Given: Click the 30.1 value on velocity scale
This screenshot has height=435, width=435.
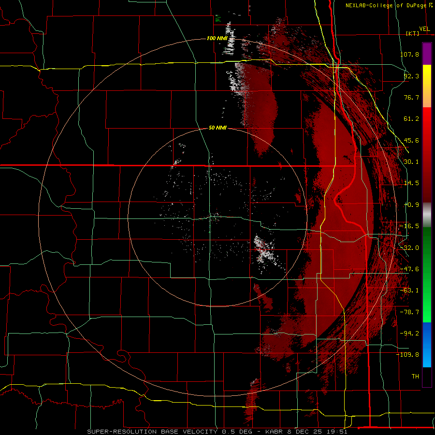Looking at the screenshot, I should [411, 162].
